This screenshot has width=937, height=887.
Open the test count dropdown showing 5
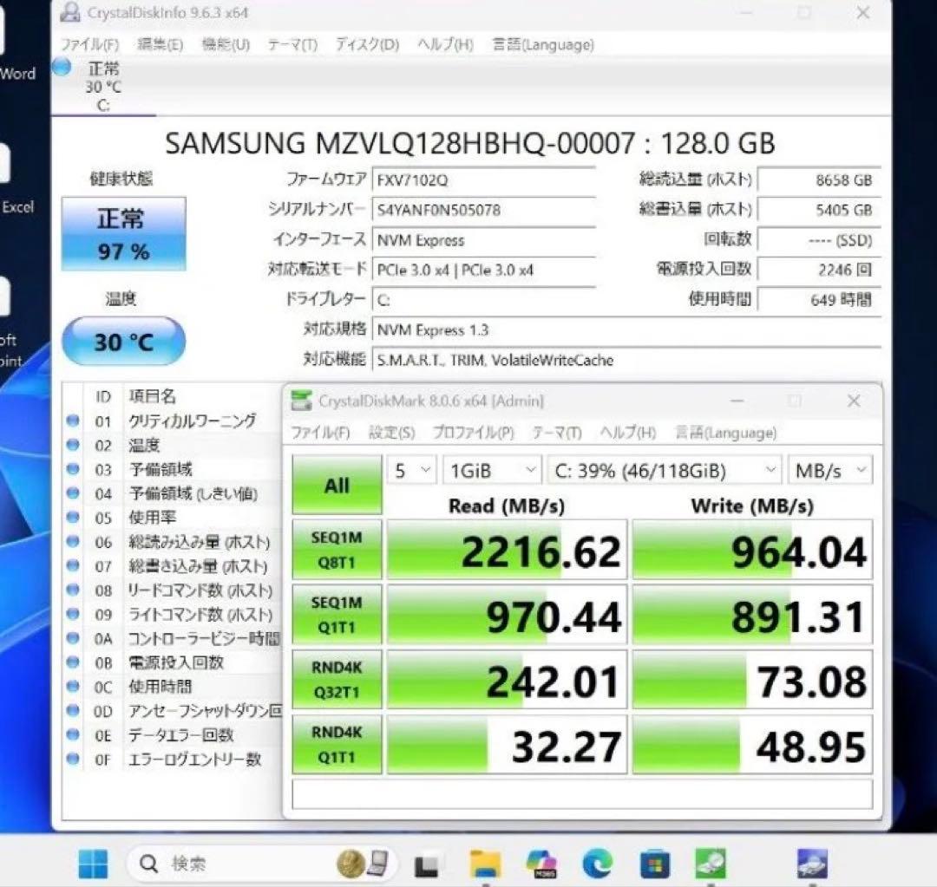410,469
